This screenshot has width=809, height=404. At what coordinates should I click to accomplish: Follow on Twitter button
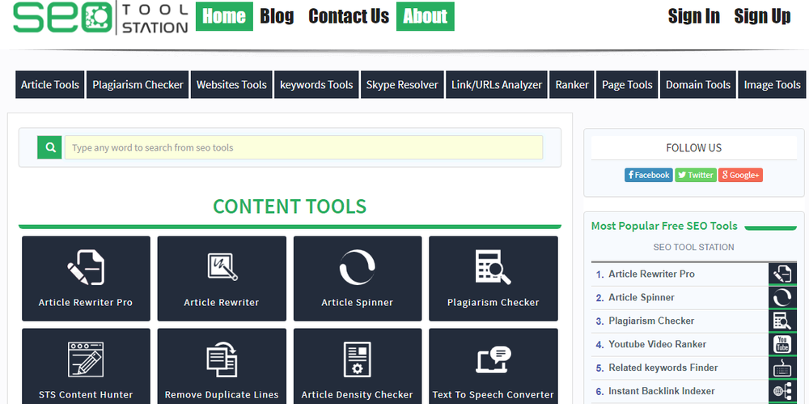[x=696, y=175]
